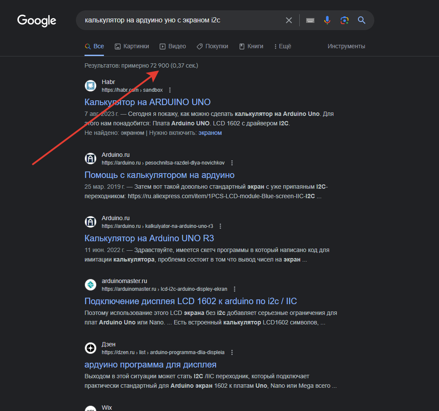Screen dimensions: 439x411
Task: Open result Калькулятор на Arduino UNO R3
Action: click(149, 238)
